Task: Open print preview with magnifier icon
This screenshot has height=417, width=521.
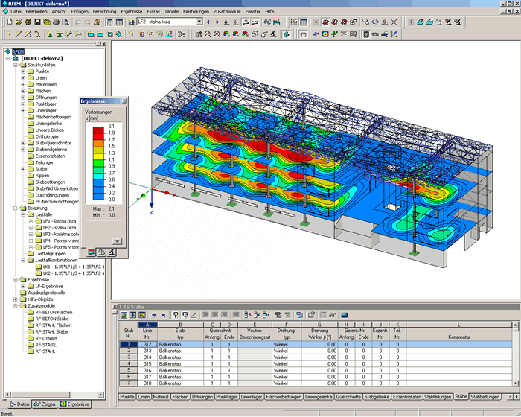Action: 65,22
